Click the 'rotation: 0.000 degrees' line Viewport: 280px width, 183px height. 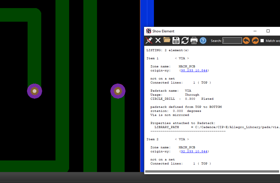176,111
